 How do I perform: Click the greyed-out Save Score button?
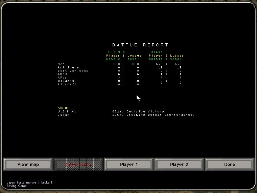coord(78,165)
